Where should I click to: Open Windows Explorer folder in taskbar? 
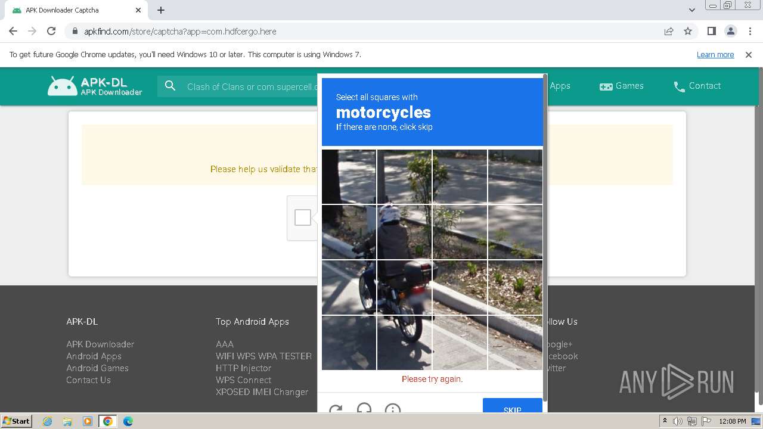67,421
